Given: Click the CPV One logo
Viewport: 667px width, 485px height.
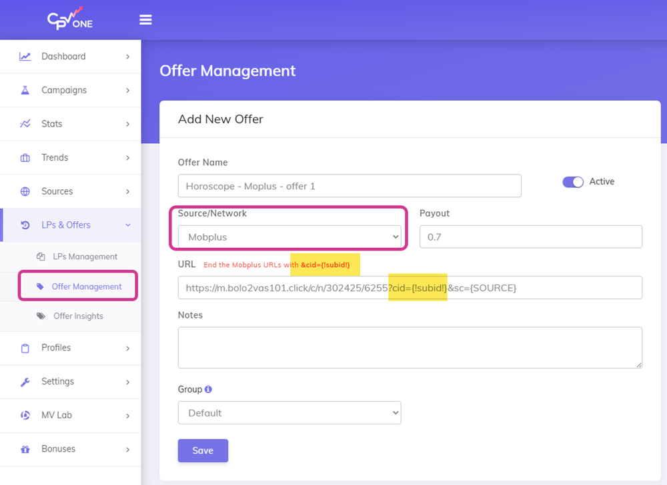Looking at the screenshot, I should (69, 19).
